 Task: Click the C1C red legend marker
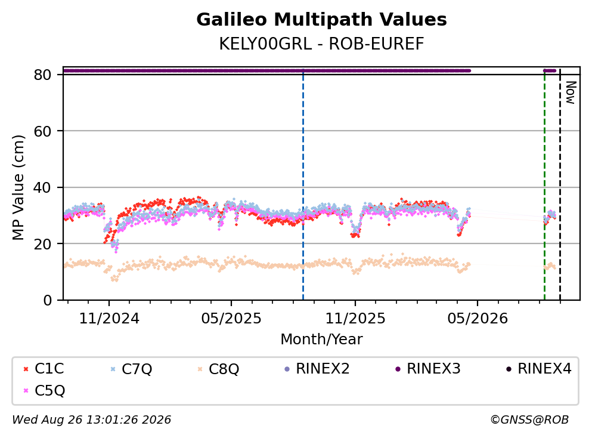click(26, 369)
